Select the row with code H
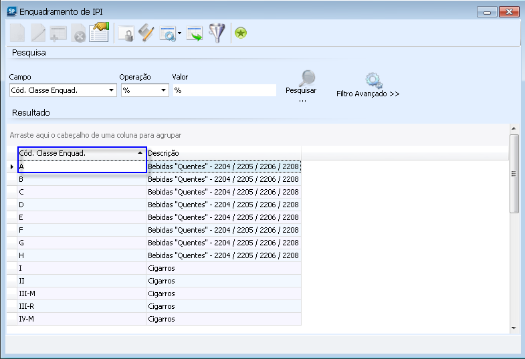The width and height of the screenshot is (525, 359). tap(80, 255)
